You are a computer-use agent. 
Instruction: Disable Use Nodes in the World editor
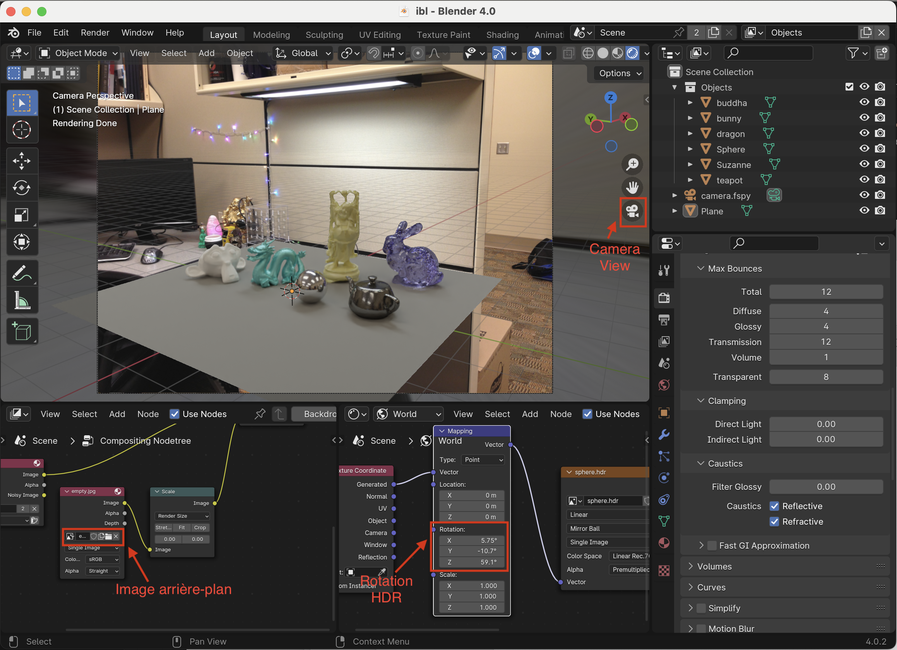tap(587, 414)
